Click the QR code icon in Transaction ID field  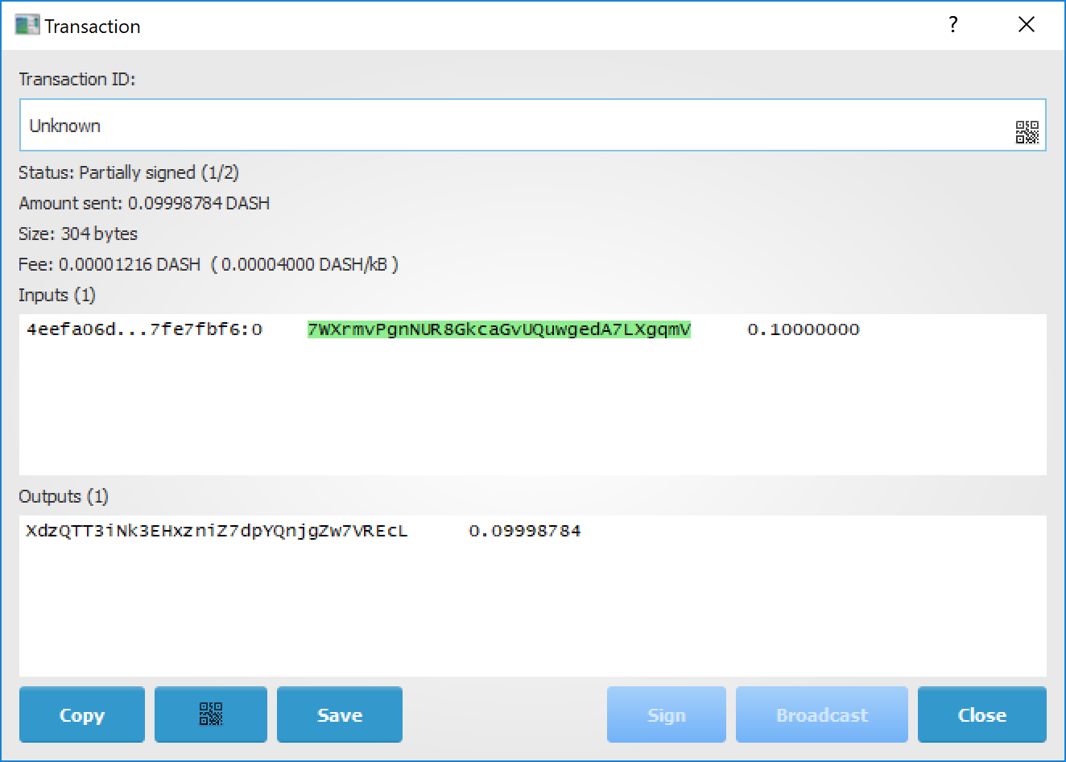tap(1027, 132)
